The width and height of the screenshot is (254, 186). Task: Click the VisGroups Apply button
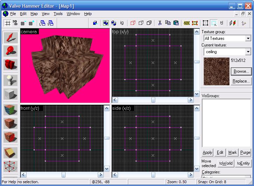point(207,152)
